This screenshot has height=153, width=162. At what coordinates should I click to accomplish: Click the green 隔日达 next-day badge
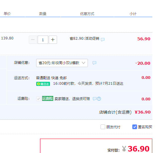click(x=43, y=84)
